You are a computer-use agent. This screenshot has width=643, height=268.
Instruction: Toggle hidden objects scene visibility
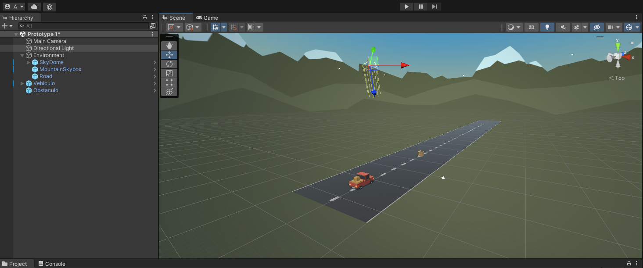click(596, 27)
